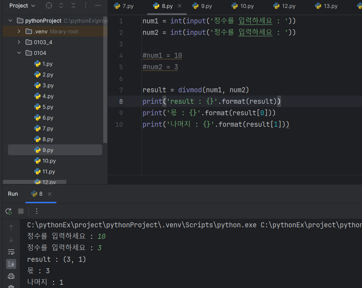This screenshot has width=362, height=288.
Task: Click the Print icon in Run console
Action: pyautogui.click(x=11, y=276)
